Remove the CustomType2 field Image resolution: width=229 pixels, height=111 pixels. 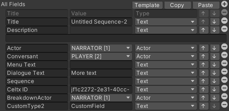pos(224,105)
